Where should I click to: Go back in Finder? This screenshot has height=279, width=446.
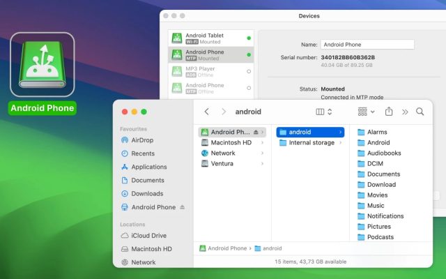[x=207, y=112]
